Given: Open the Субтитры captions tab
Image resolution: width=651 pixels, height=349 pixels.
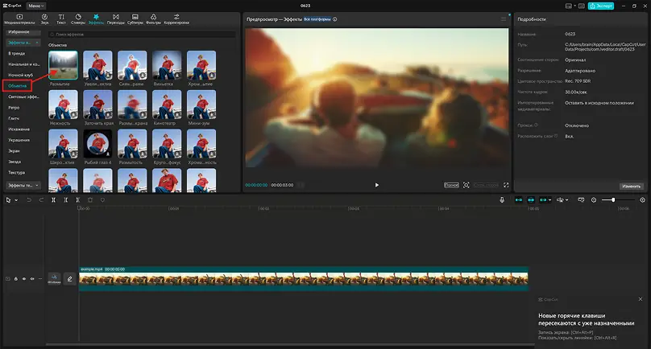Looking at the screenshot, I should (x=135, y=19).
